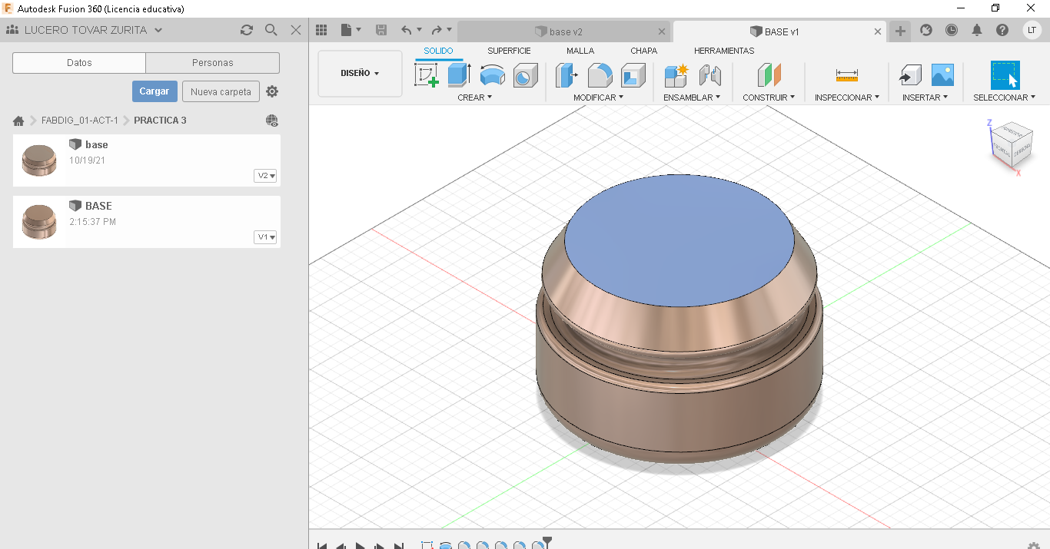Image resolution: width=1050 pixels, height=549 pixels.
Task: Go to the Home folder icon
Action: (x=18, y=121)
